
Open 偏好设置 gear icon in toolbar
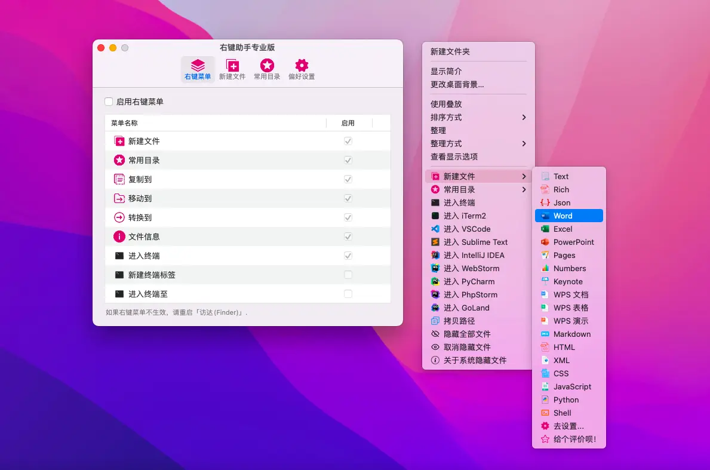(302, 66)
